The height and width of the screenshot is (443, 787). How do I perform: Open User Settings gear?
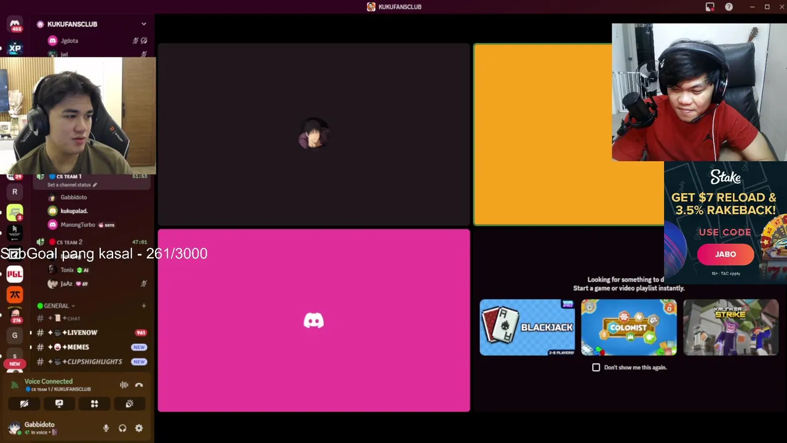click(x=139, y=428)
